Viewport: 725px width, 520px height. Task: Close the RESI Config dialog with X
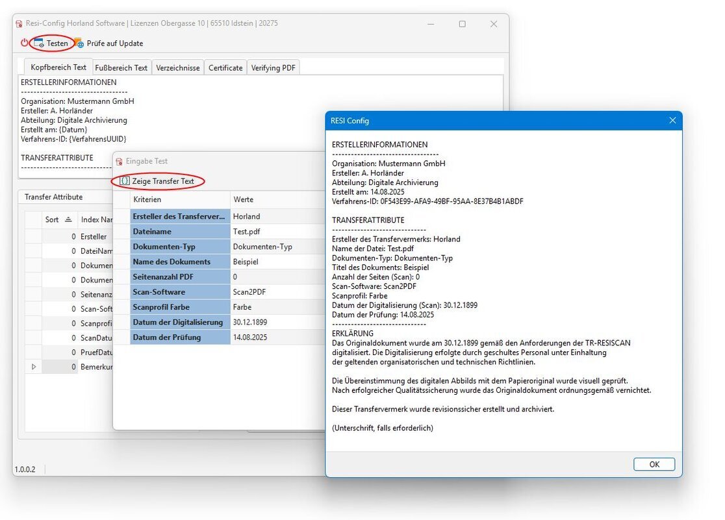click(672, 121)
